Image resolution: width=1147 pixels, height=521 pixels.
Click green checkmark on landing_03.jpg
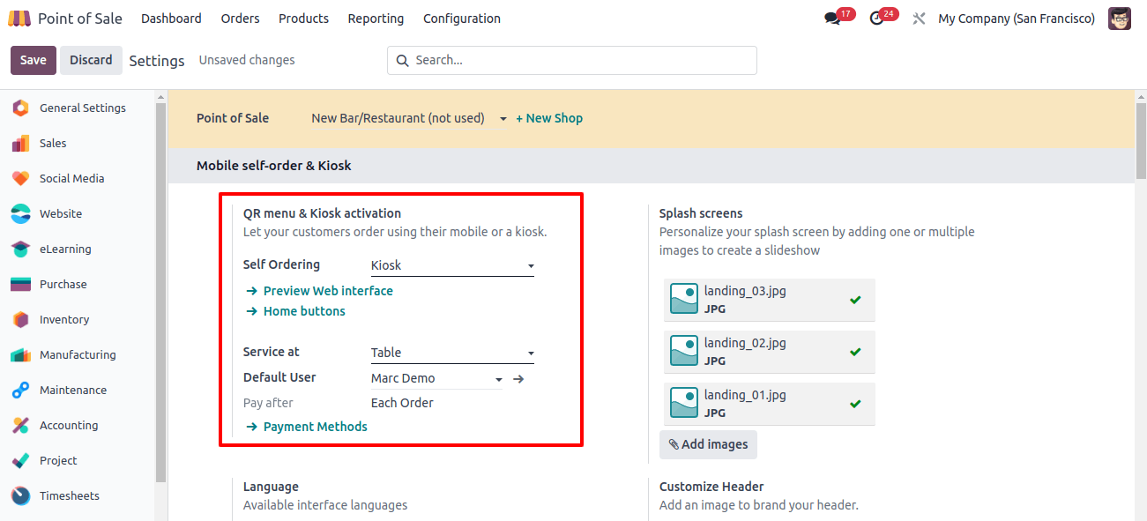tap(855, 300)
